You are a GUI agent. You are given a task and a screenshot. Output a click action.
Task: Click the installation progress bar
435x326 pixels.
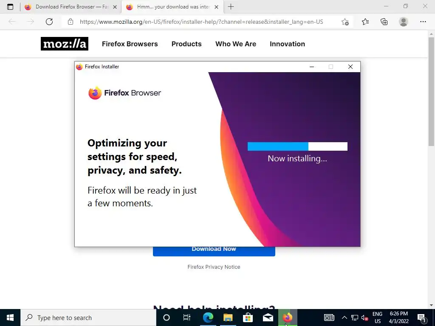[x=297, y=146]
